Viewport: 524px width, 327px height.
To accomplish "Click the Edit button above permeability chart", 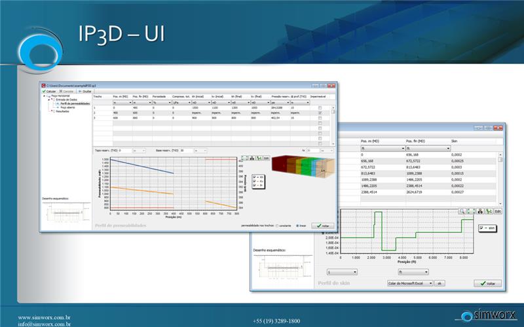I will (x=266, y=158).
